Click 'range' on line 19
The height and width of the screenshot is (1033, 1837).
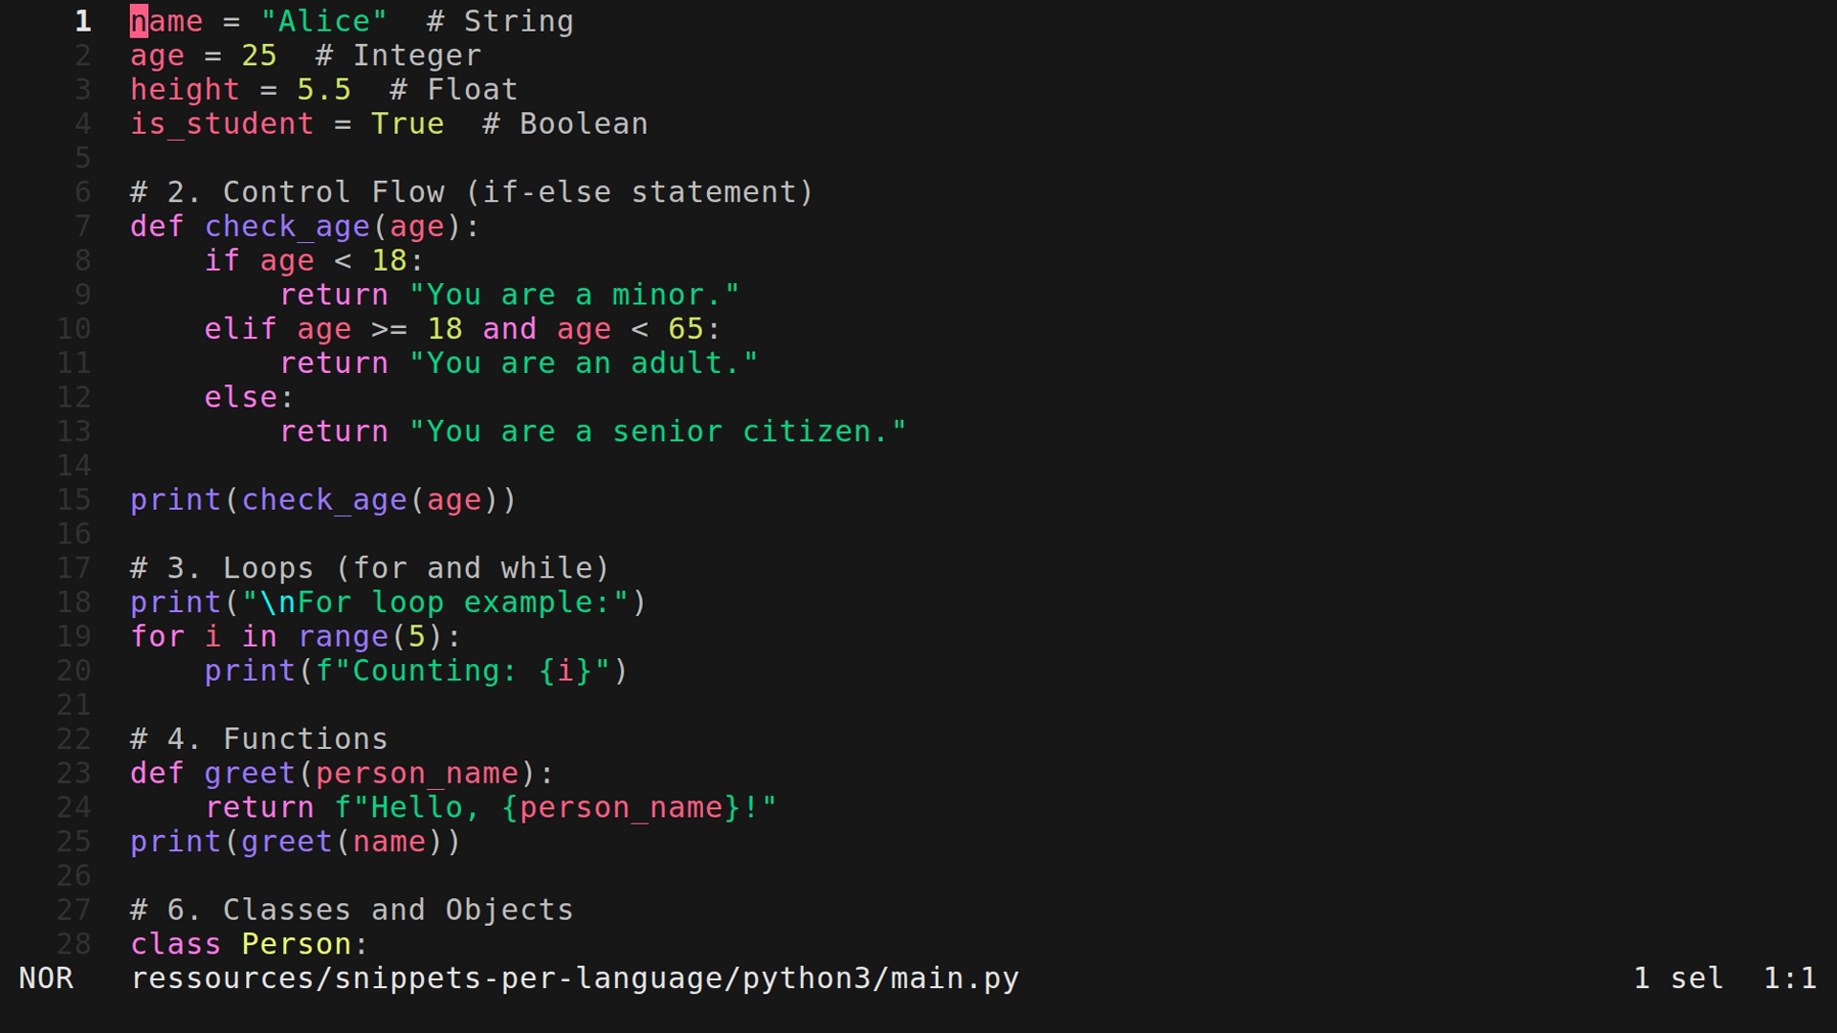(x=343, y=637)
